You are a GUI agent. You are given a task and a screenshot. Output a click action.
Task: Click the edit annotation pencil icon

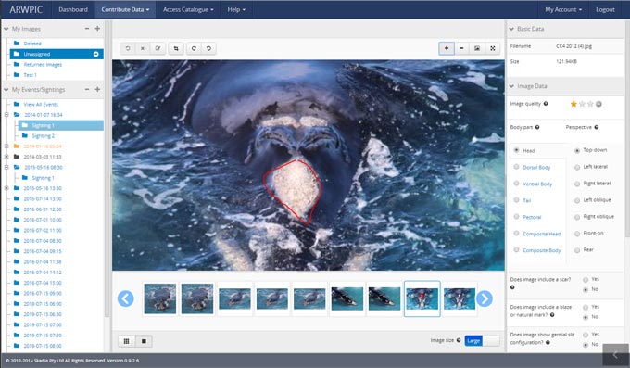coord(157,48)
